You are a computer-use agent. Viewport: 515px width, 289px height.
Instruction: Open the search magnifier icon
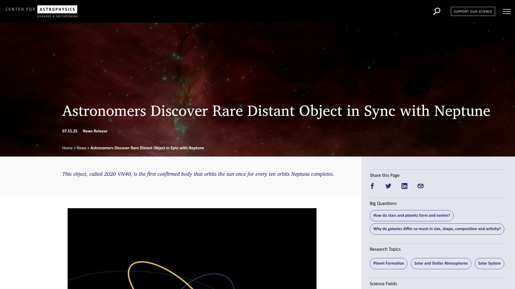click(x=437, y=11)
